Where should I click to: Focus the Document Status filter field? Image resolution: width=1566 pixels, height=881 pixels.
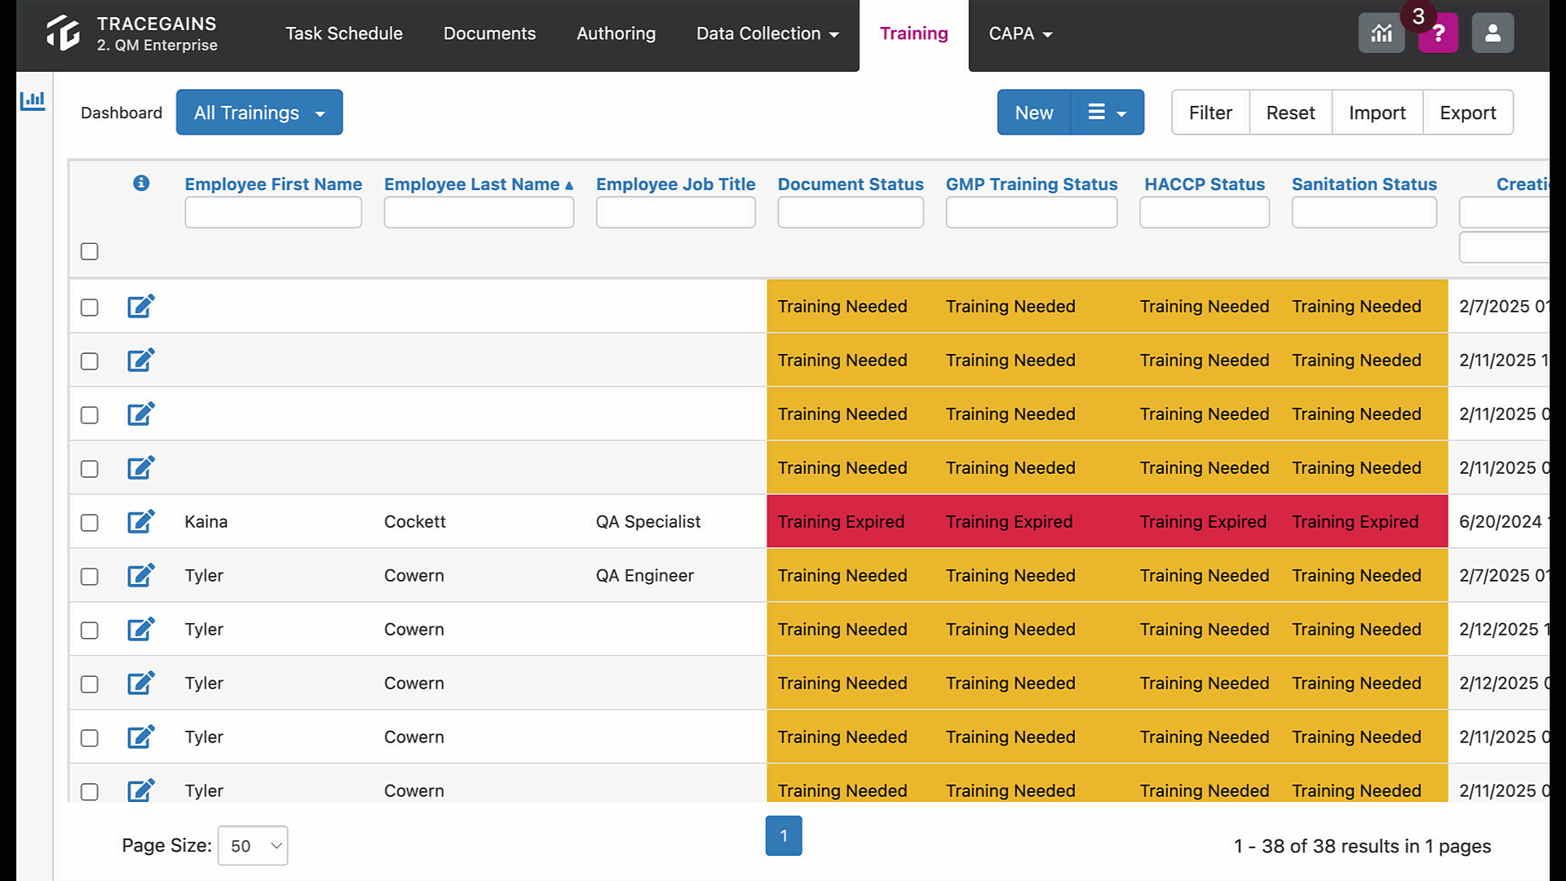(851, 213)
